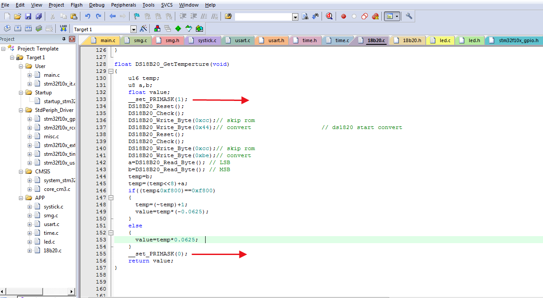Expand the 18b20.c node in project tree

[x=29, y=251]
